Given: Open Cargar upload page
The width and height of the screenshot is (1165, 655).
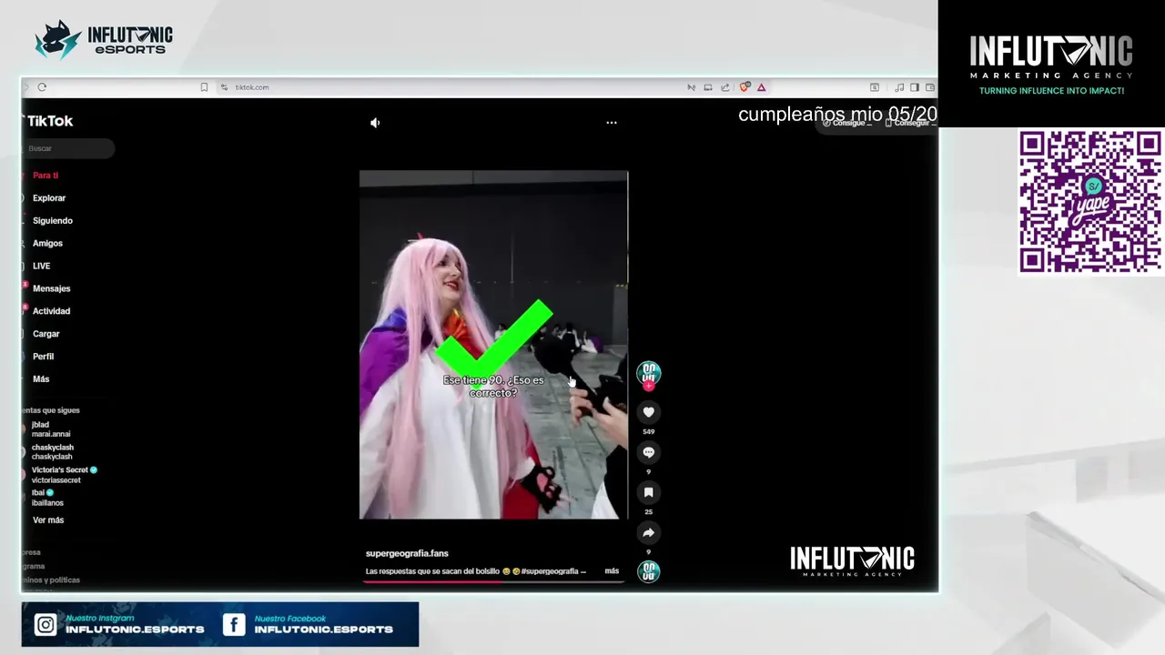Looking at the screenshot, I should (x=46, y=334).
